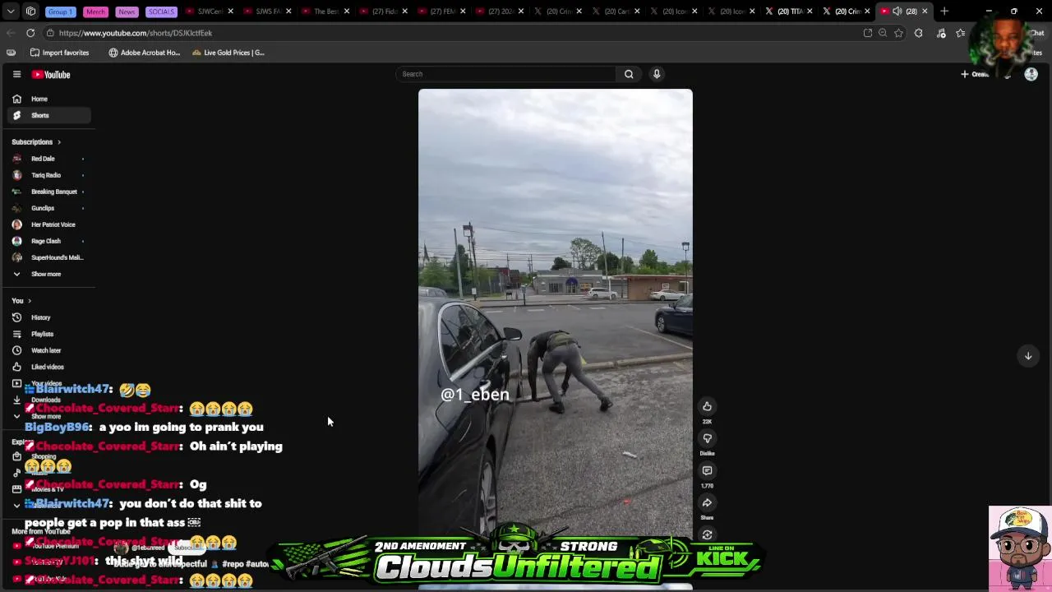This screenshot has width=1052, height=592.
Task: Reload the page in browser toolbar
Action: pos(30,33)
